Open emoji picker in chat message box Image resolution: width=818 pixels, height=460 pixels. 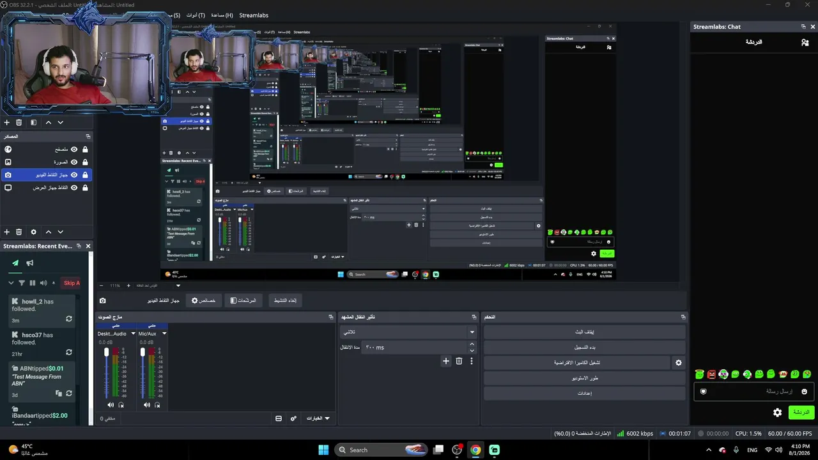805,392
